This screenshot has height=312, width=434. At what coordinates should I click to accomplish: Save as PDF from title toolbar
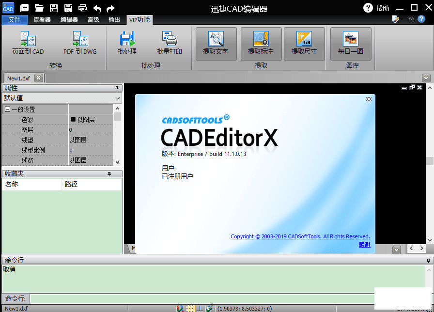(68, 8)
